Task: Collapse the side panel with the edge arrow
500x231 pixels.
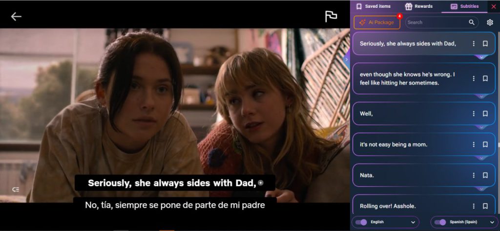Action: pos(347,59)
